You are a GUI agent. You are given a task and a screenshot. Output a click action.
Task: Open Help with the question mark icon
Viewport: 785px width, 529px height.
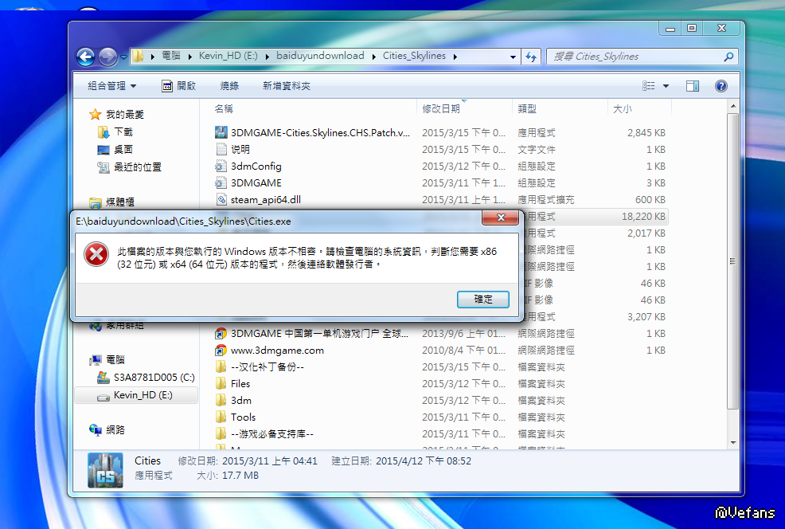pos(721,86)
